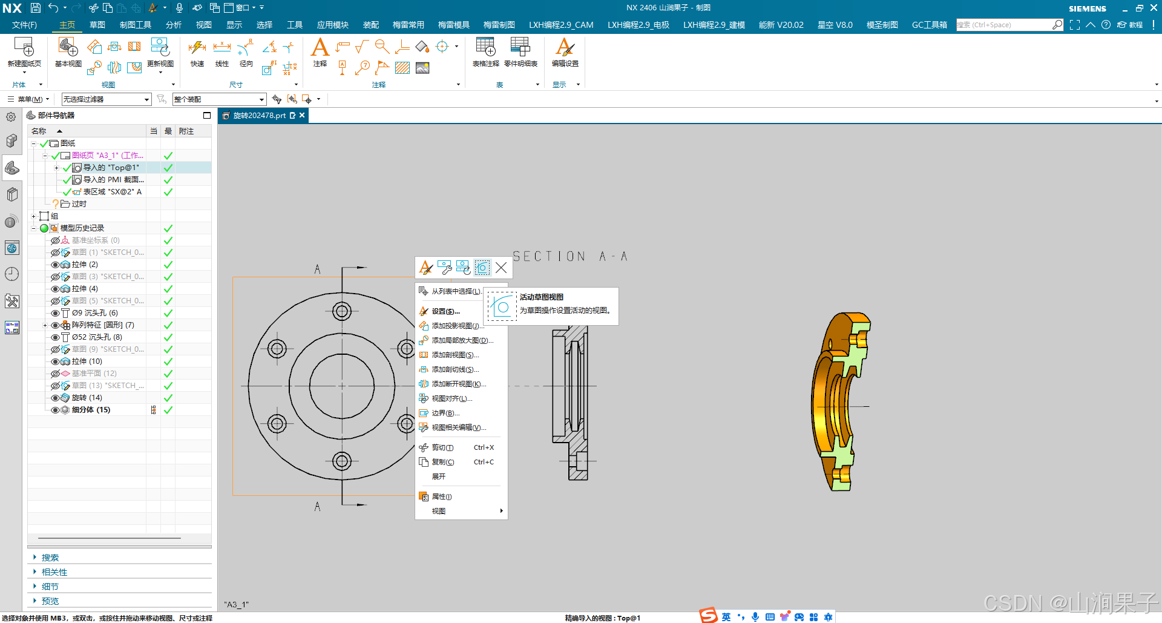
Task: Open the History clock sidebar icon
Action: 11,274
